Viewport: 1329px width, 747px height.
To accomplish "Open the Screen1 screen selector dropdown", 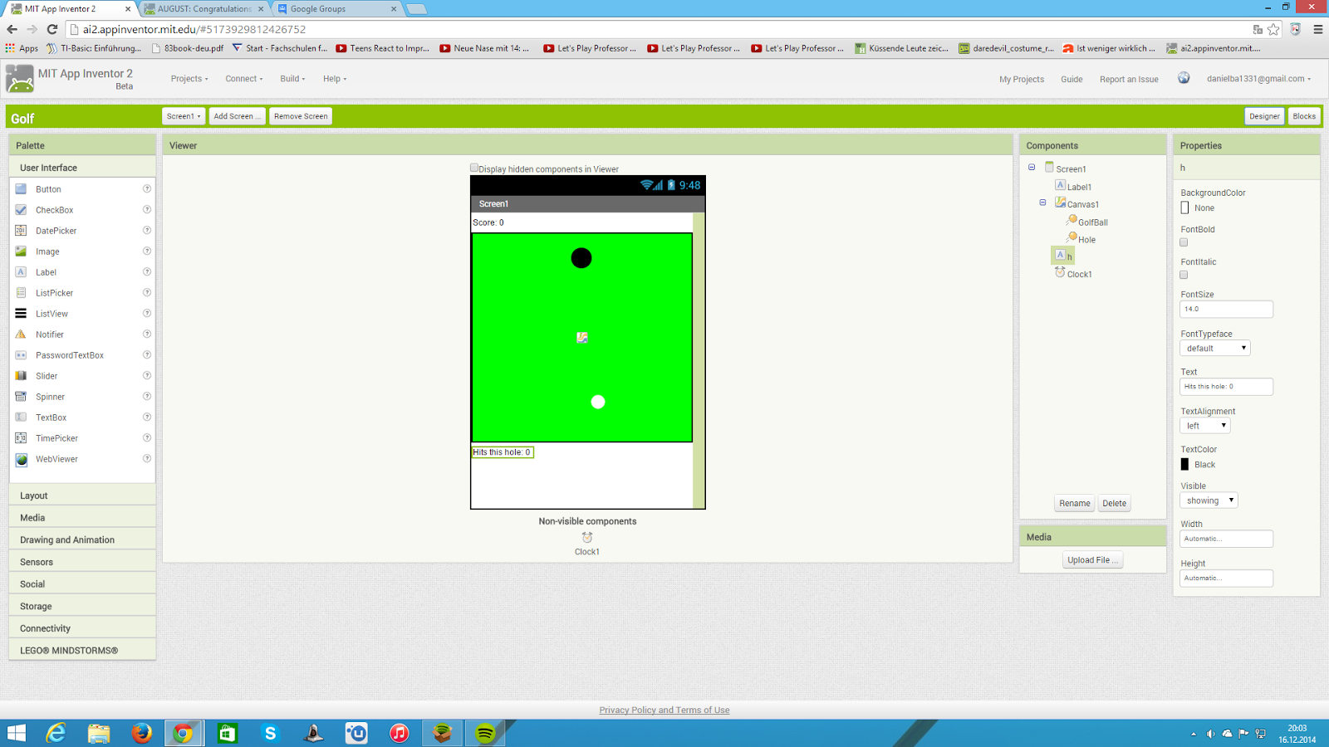I will [183, 115].
